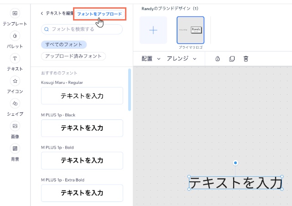This screenshot has height=206, width=292.
Task: Click the plus add-design tile
Action: pos(153,30)
